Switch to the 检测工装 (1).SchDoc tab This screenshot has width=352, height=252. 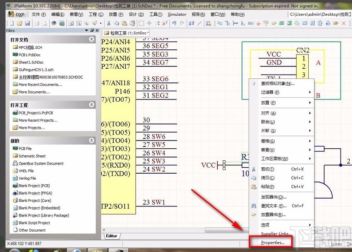(126, 33)
